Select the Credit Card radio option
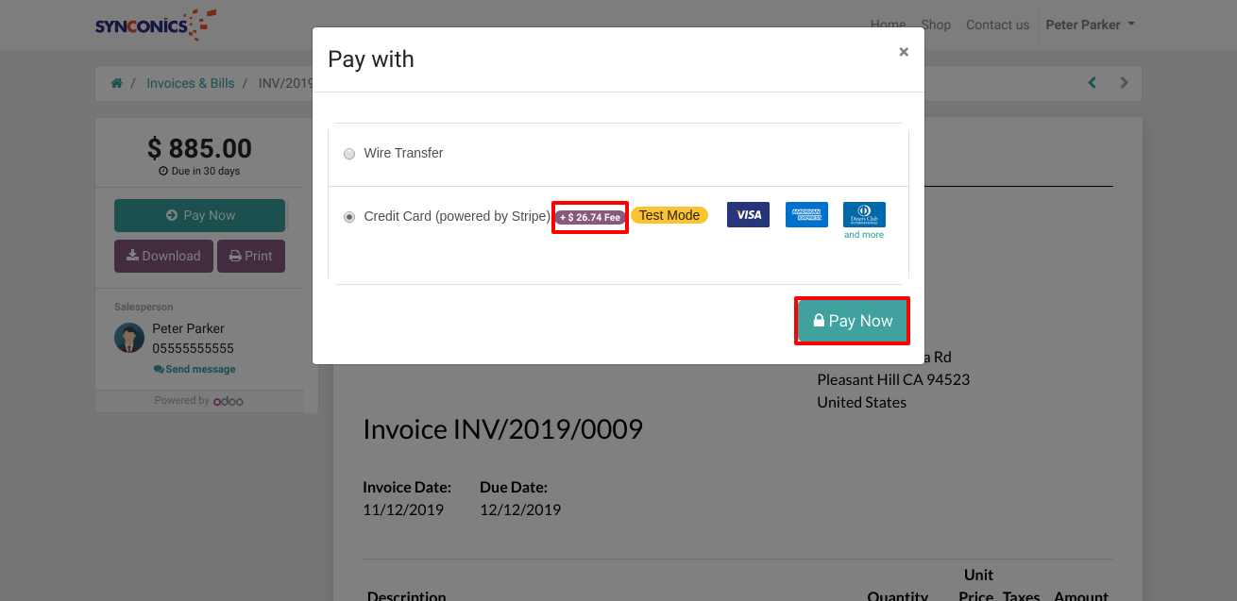Viewport: 1237px width, 601px height. (x=349, y=217)
